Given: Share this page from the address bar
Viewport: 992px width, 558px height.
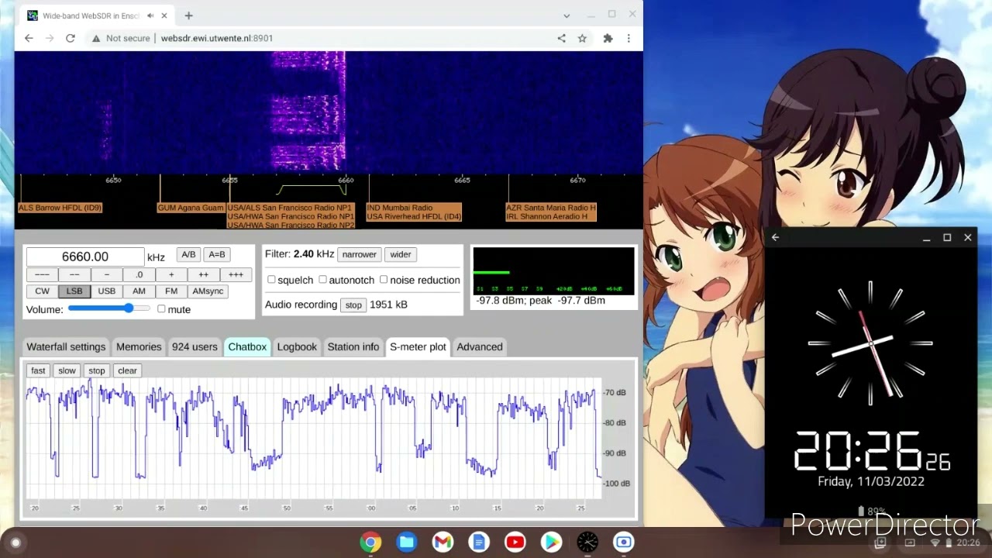Looking at the screenshot, I should (561, 38).
